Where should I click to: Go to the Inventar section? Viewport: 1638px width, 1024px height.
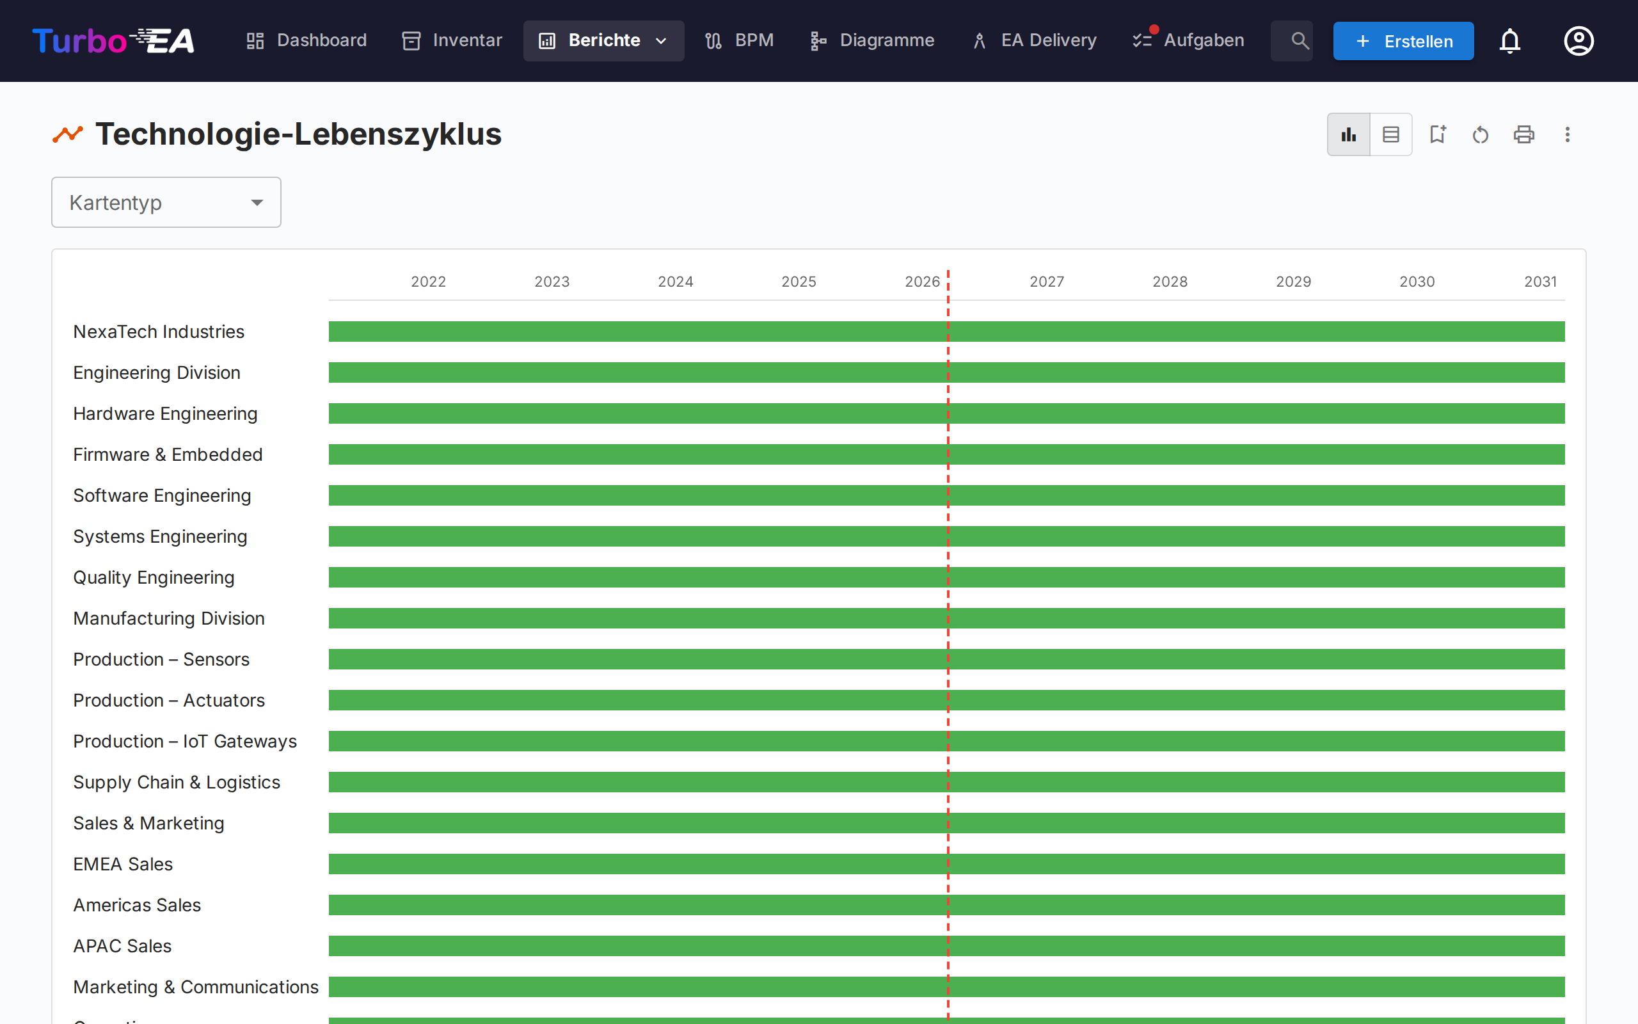pos(452,40)
